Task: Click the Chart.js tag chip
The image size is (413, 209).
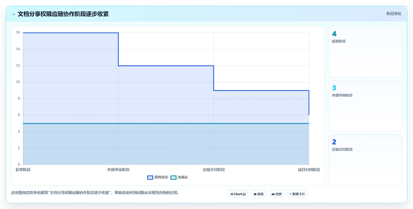Action: [238, 194]
